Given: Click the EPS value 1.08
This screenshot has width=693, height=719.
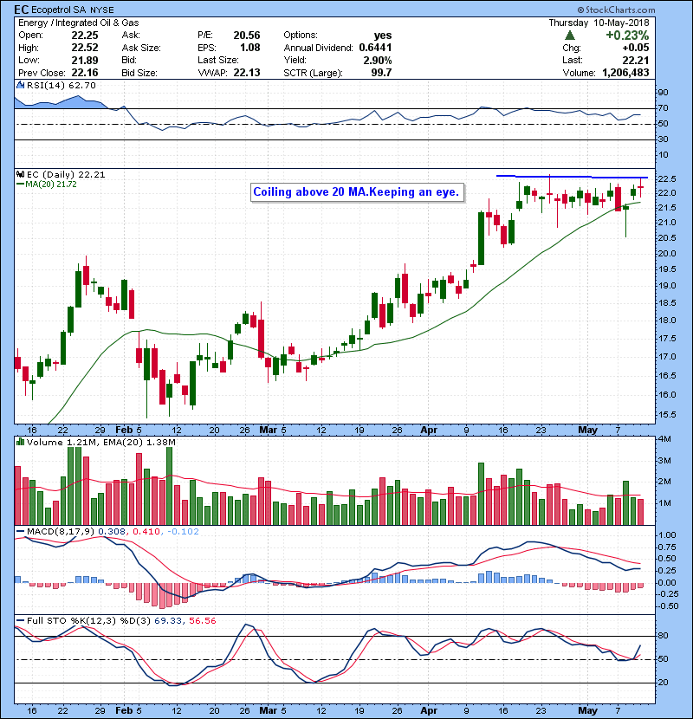Looking at the screenshot, I should (x=250, y=48).
